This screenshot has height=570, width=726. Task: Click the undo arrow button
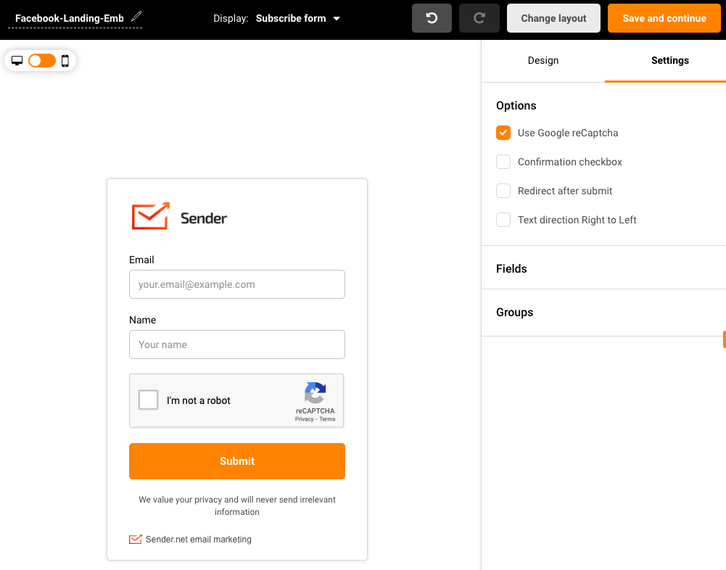pos(432,18)
